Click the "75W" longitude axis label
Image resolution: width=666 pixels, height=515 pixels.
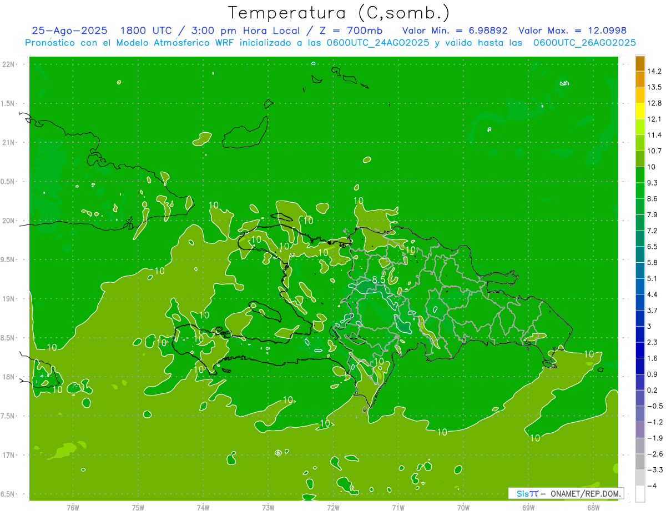tap(138, 508)
